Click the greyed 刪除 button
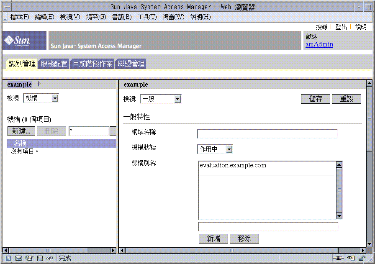Image resolution: width=375 pixels, height=264 pixels. click(x=51, y=131)
